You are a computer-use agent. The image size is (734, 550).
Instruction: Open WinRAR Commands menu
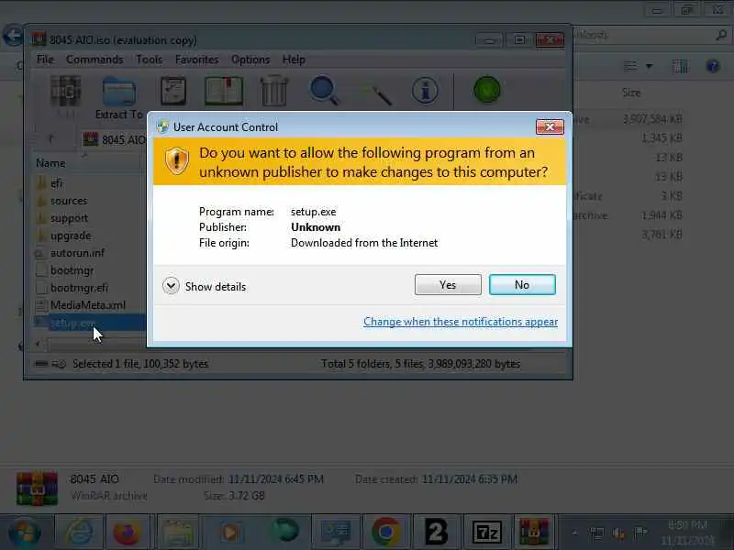pos(95,60)
